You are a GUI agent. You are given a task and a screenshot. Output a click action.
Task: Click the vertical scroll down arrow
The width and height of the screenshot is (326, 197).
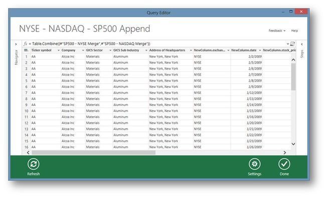[x=293, y=144]
